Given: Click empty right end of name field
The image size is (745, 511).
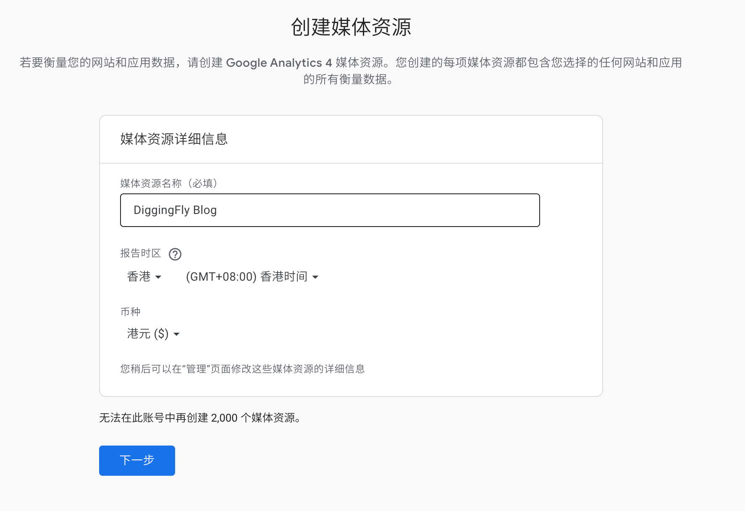Looking at the screenshot, I should (x=504, y=210).
